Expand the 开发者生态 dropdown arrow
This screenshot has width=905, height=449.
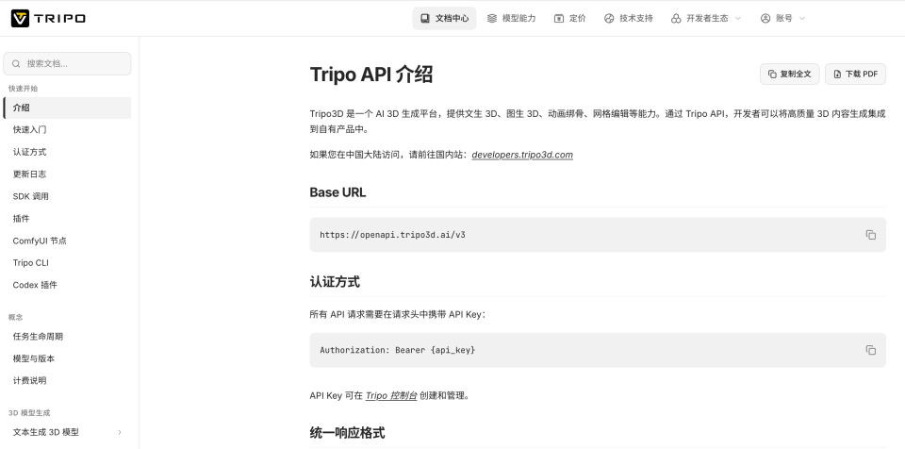pyautogui.click(x=737, y=19)
